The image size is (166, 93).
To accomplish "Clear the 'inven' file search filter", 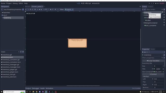I will (x=19, y=52).
